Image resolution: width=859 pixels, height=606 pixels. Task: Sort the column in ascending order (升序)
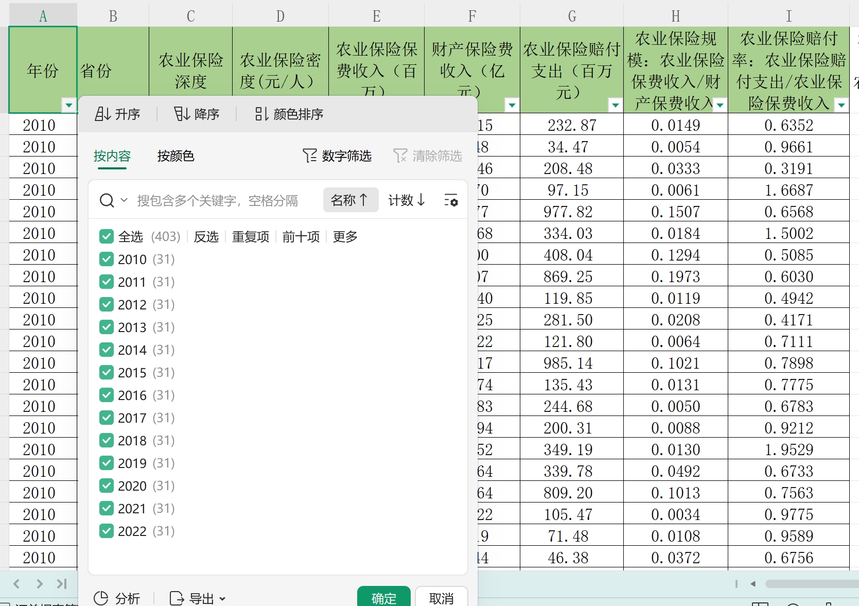click(117, 114)
